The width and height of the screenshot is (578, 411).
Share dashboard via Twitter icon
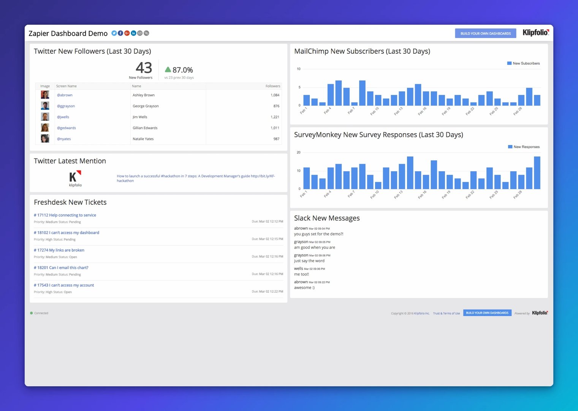[114, 33]
